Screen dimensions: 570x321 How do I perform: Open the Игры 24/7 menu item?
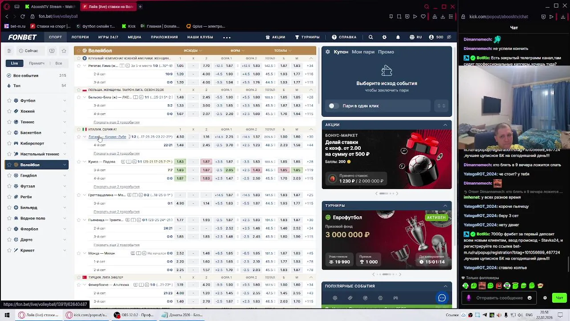click(x=108, y=37)
